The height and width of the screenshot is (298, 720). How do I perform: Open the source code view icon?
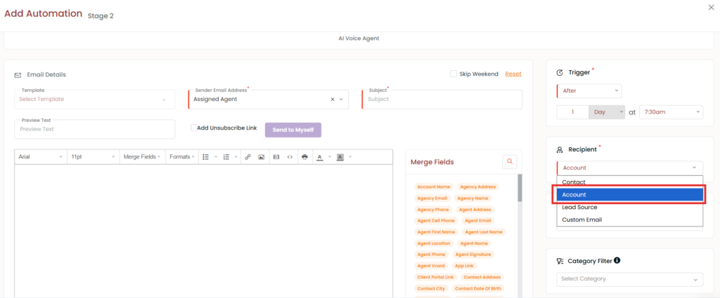click(x=290, y=156)
